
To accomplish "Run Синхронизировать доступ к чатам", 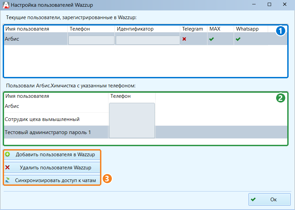I will (52, 180).
